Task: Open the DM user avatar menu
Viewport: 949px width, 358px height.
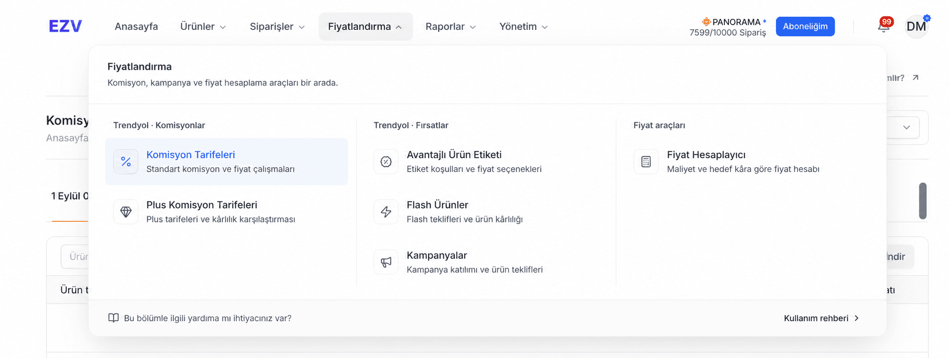Action: [x=916, y=27]
